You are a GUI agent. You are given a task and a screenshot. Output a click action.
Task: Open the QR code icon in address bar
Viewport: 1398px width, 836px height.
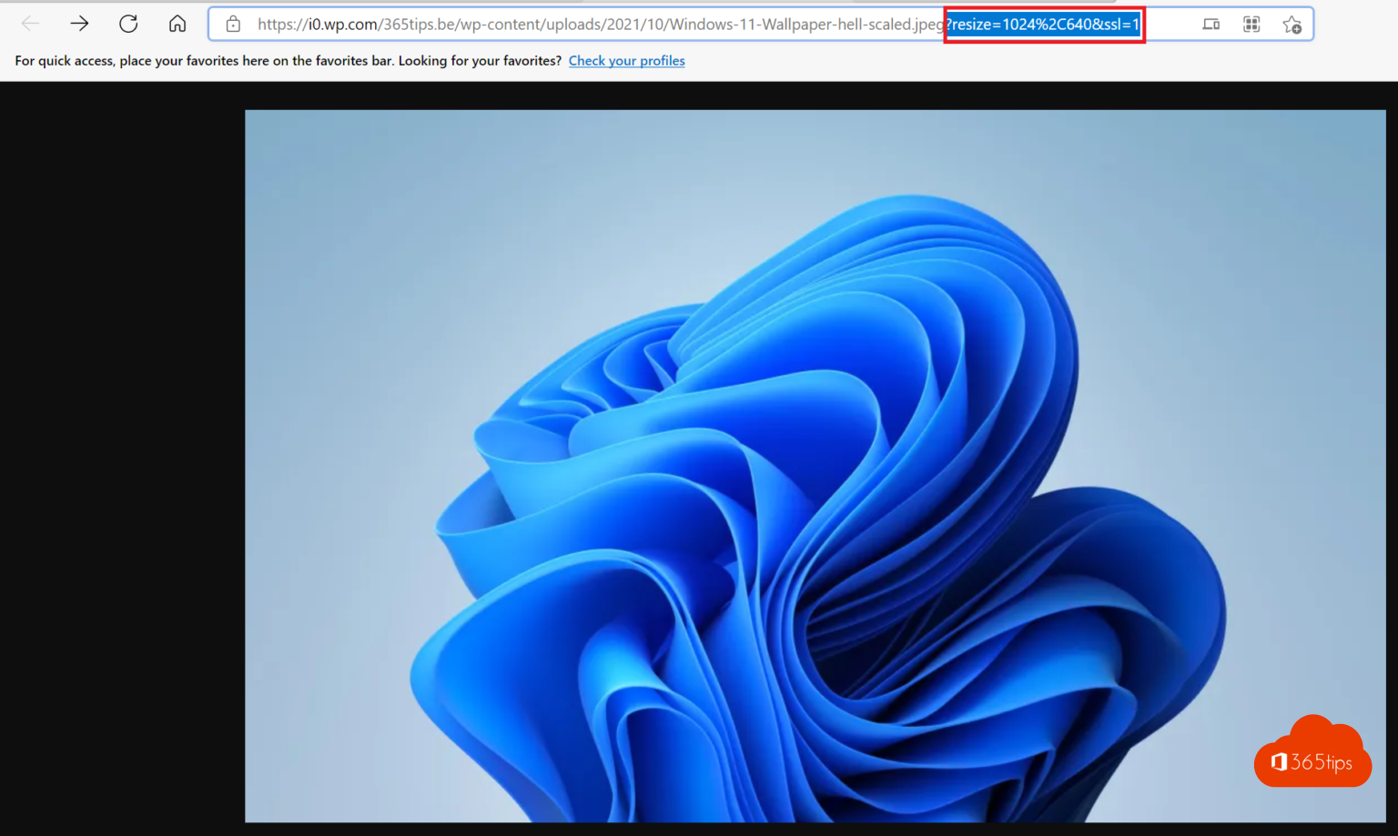tap(1251, 25)
